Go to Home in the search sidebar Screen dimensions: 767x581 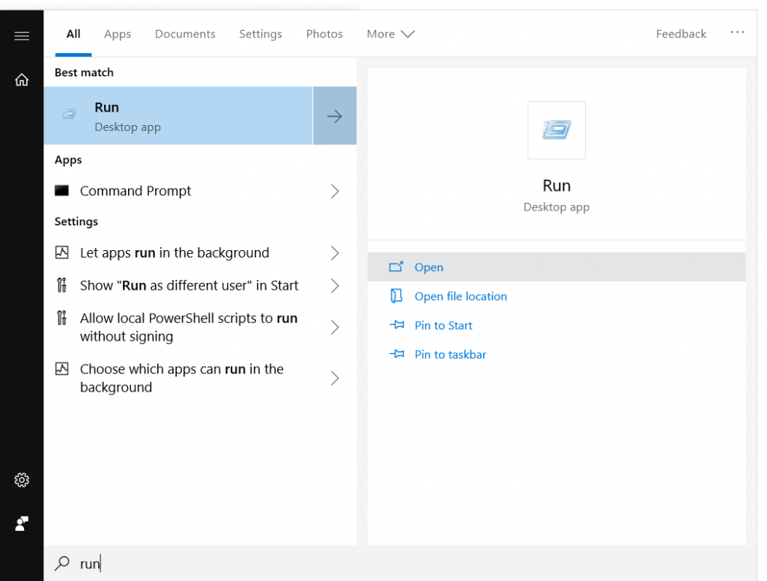(22, 79)
